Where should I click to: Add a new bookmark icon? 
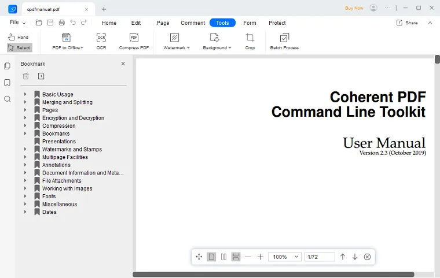[x=41, y=76]
